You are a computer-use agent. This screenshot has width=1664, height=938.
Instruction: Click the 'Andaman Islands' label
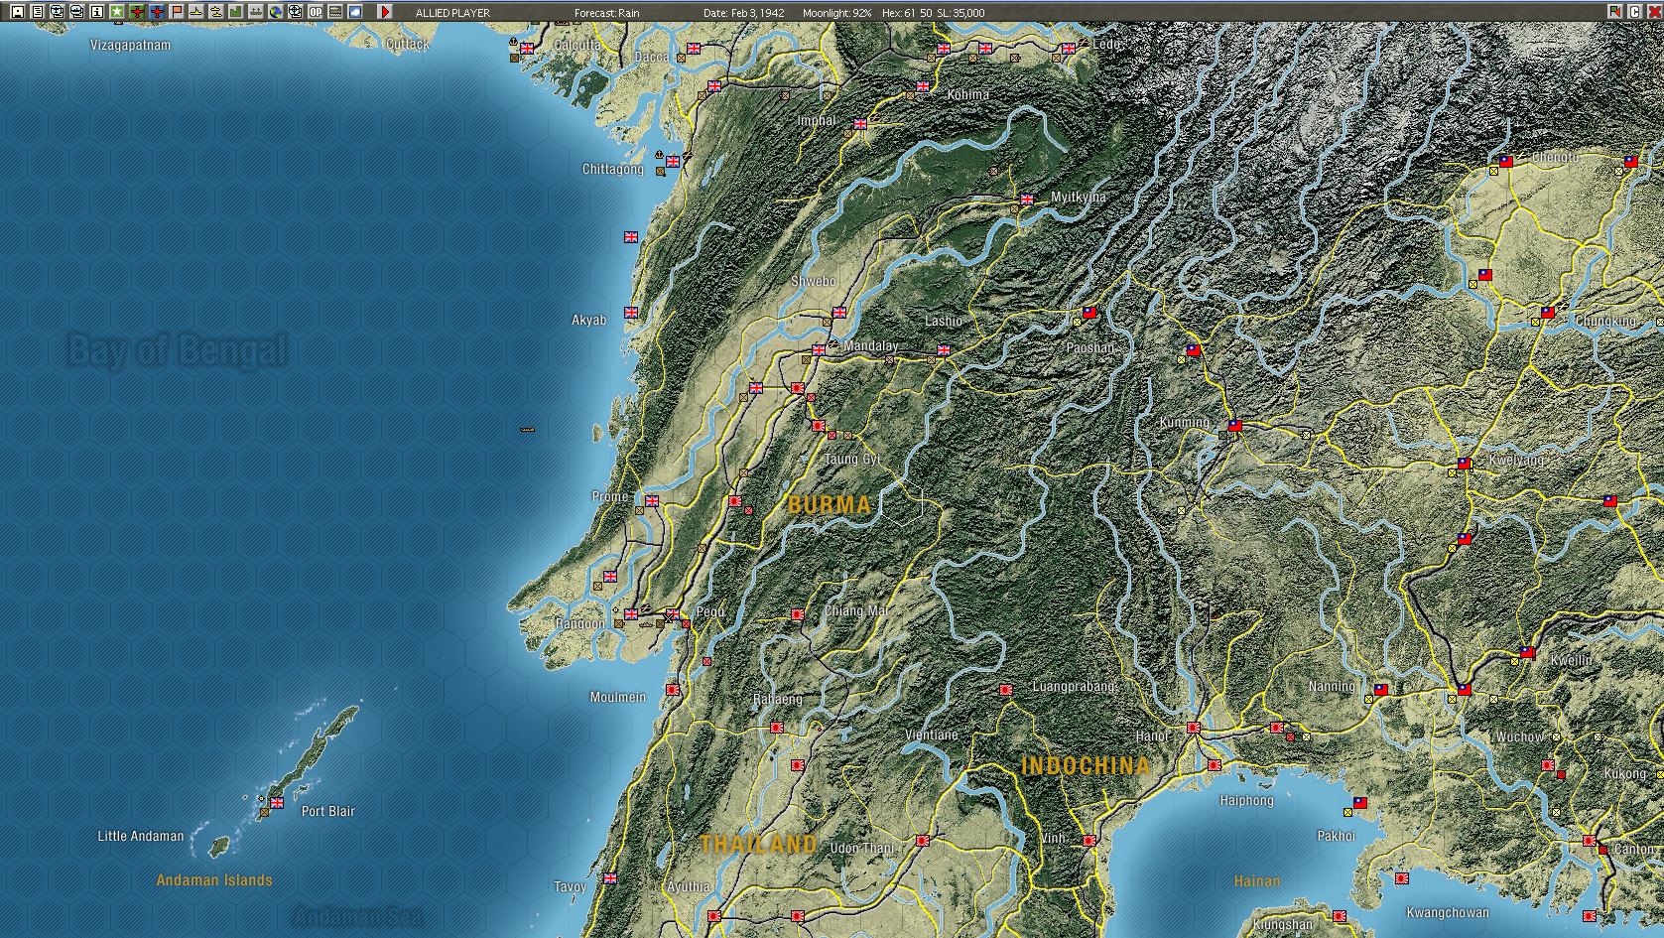pyautogui.click(x=214, y=880)
